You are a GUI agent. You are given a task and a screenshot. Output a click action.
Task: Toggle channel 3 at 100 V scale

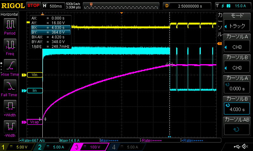point(89,147)
